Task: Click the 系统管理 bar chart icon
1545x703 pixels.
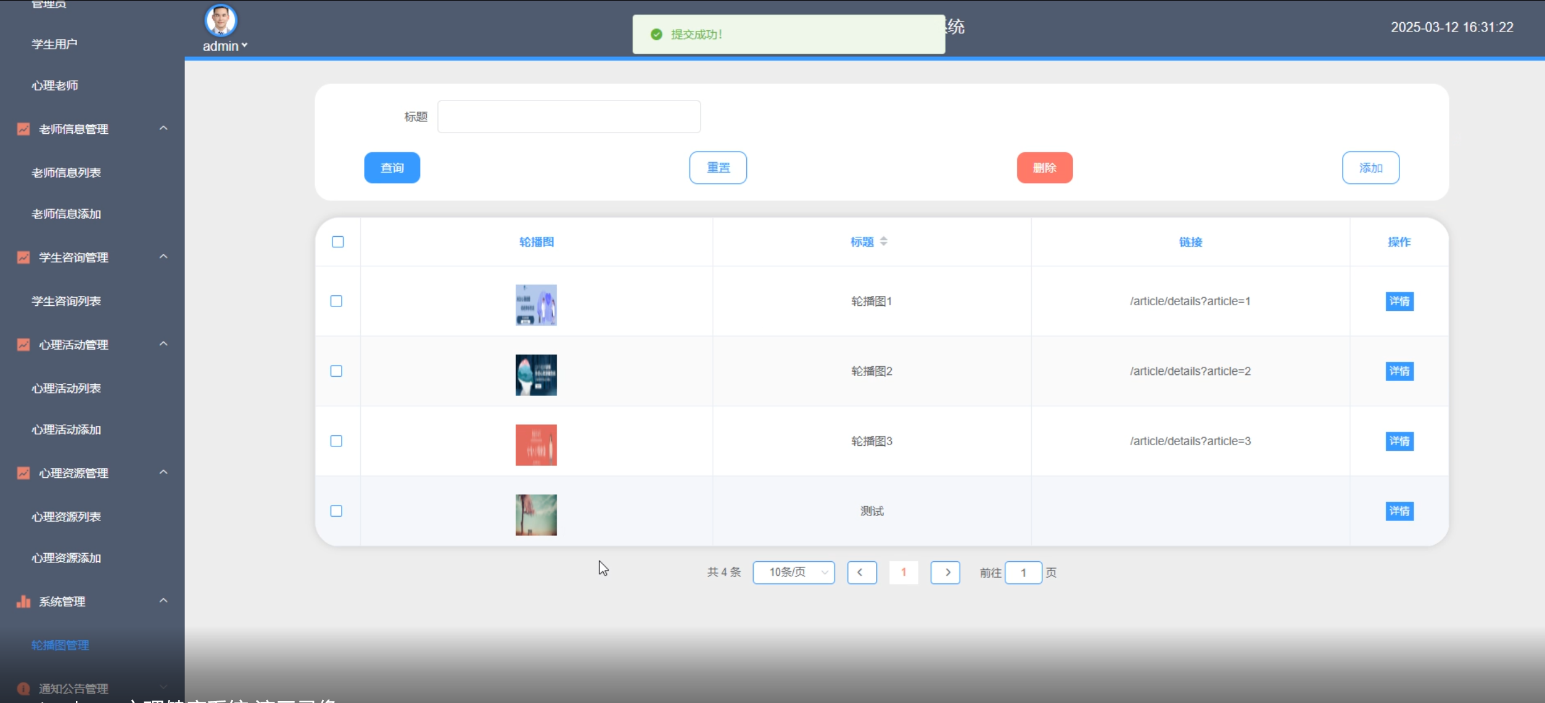Action: 23,601
